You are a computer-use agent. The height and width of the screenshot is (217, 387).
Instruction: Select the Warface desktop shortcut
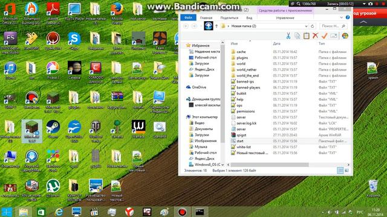click(x=138, y=129)
